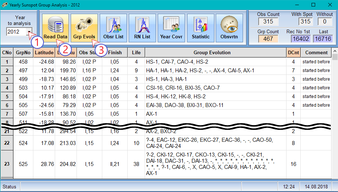
Task: Click the vertical scrollbar thumb
Action: tap(335, 57)
